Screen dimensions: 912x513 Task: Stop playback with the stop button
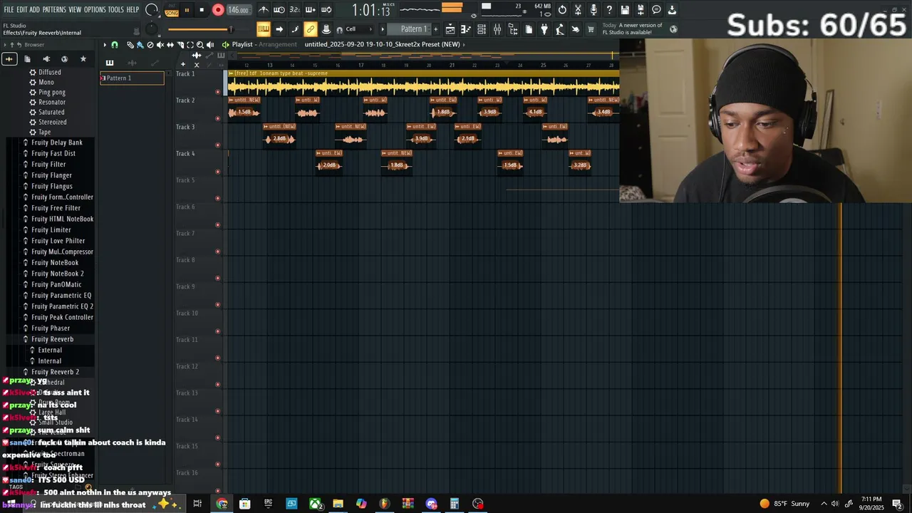coord(202,10)
